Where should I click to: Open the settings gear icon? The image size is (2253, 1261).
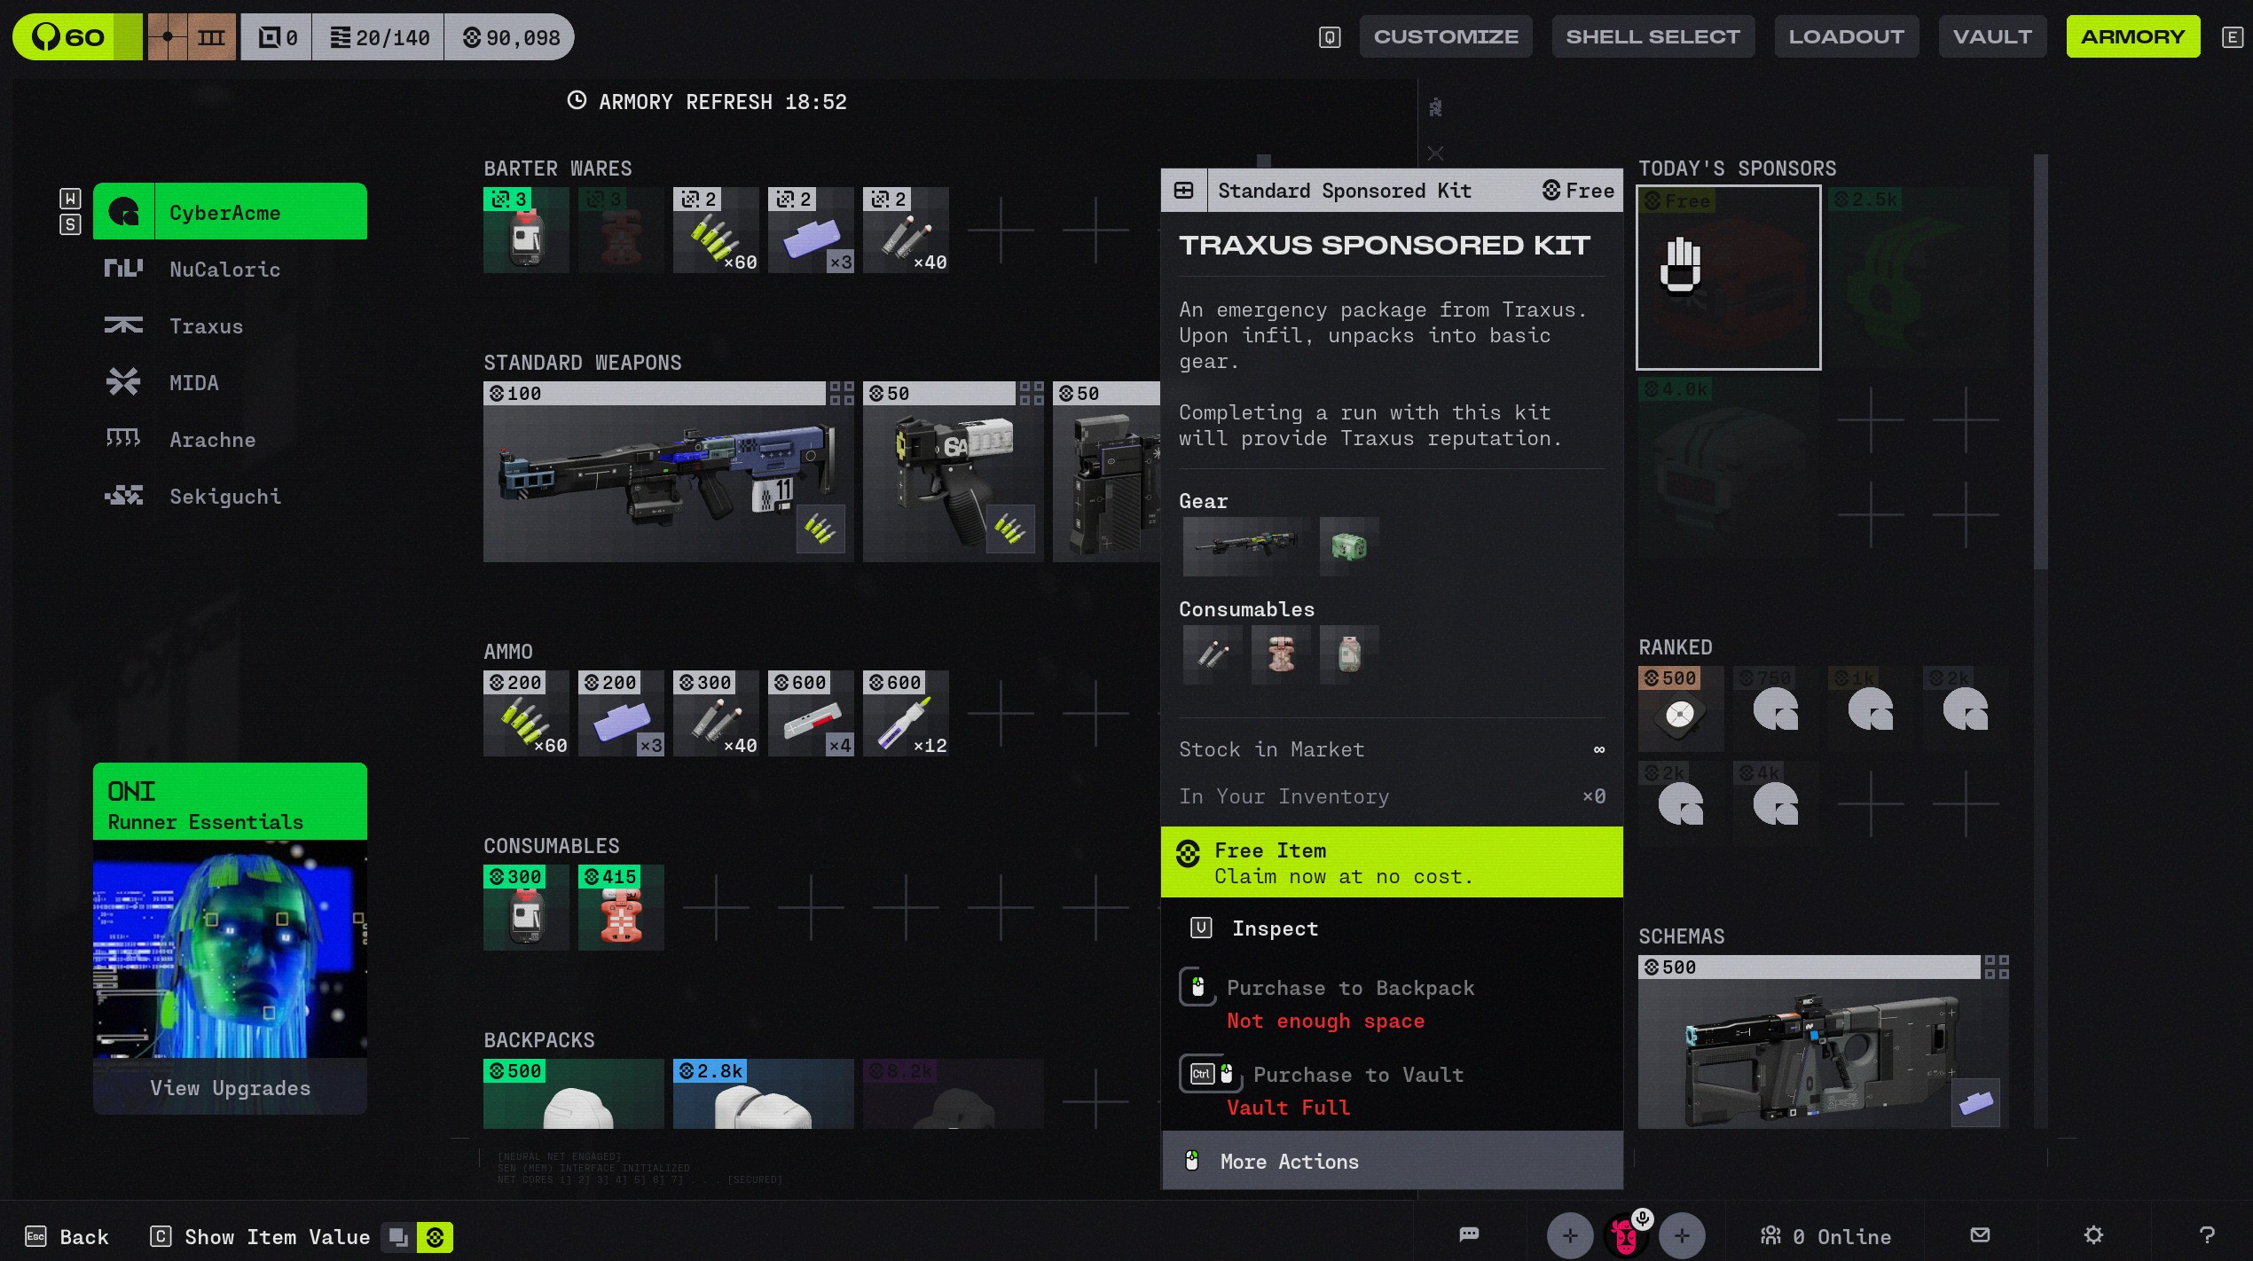tap(2093, 1234)
